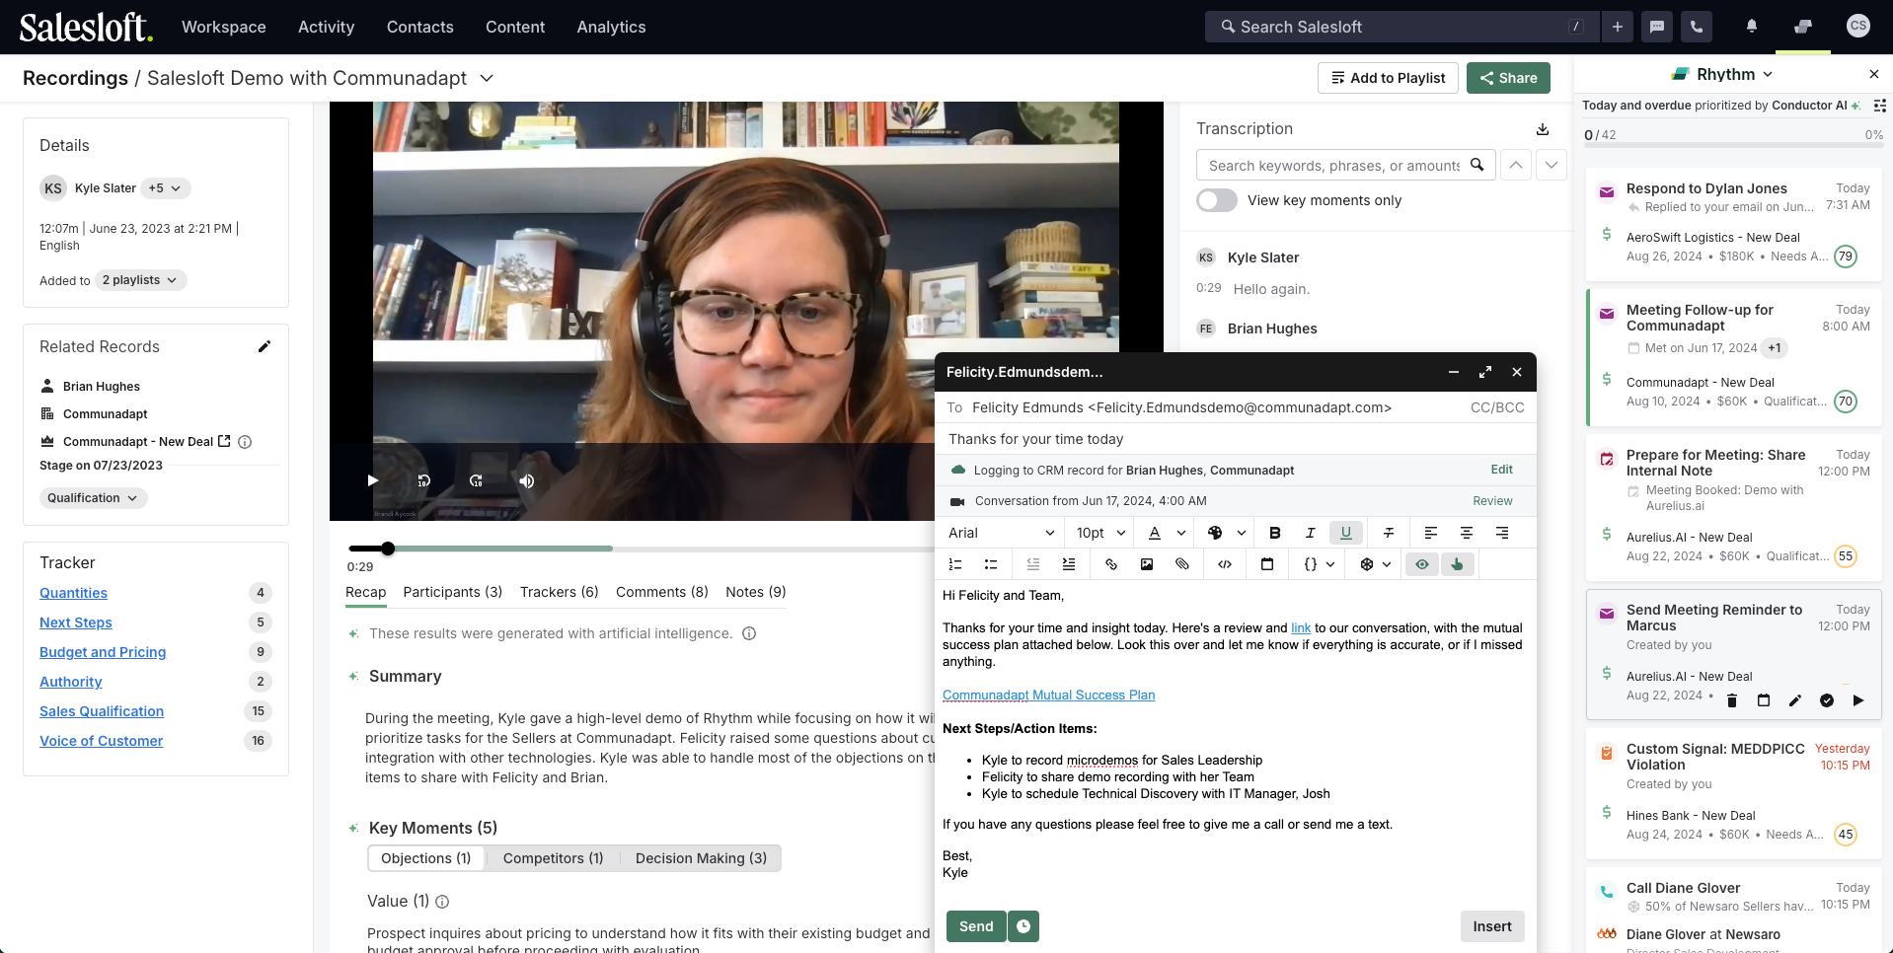This screenshot has width=1893, height=953.
Task: Open the dialer phone icon in top bar
Action: (x=1697, y=27)
